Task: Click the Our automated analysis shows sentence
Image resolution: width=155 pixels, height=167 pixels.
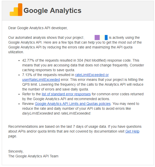Action: point(75,45)
